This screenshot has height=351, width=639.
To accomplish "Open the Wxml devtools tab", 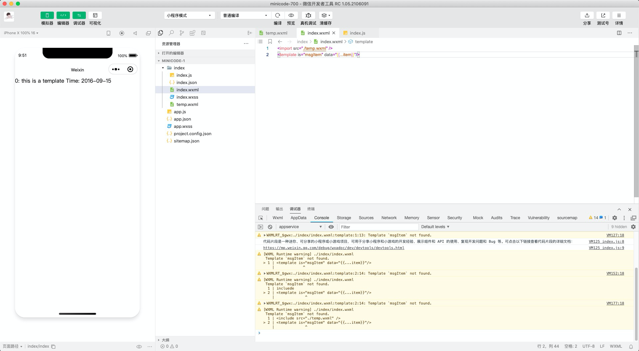I will click(278, 218).
